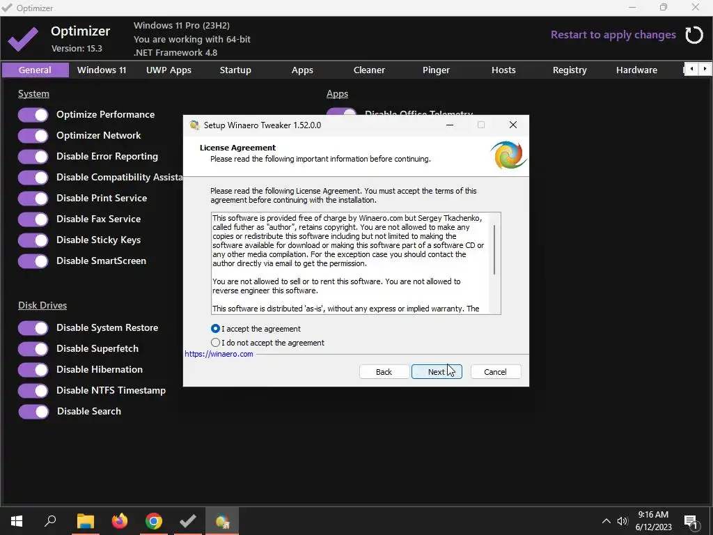
Task: Click the Version: 15.3 label
Action: pos(77,48)
